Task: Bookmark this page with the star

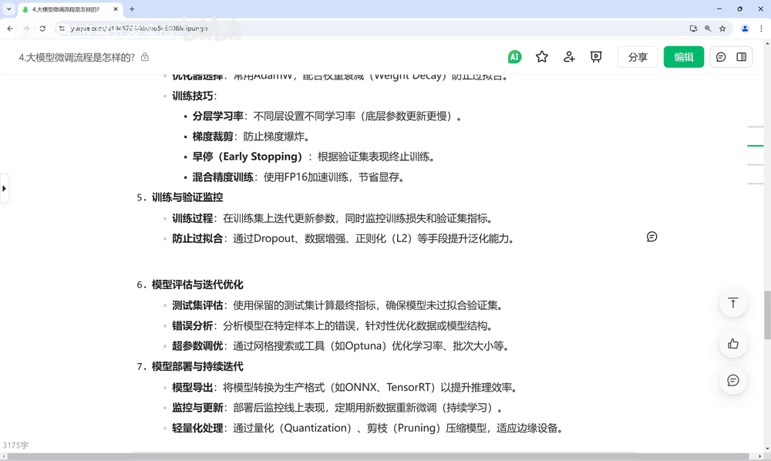Action: 722,29
